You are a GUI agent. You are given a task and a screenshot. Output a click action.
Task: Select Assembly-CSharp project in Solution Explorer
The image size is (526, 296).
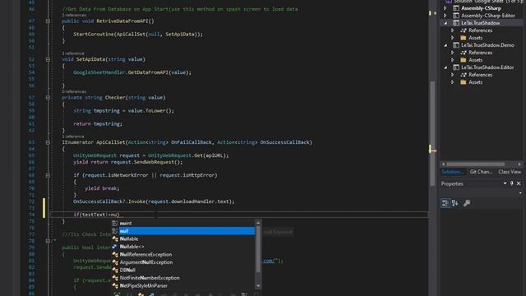click(x=481, y=8)
